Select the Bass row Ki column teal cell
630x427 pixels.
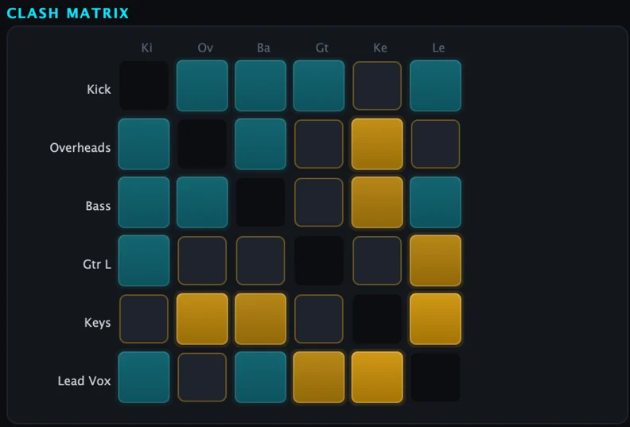click(x=144, y=202)
